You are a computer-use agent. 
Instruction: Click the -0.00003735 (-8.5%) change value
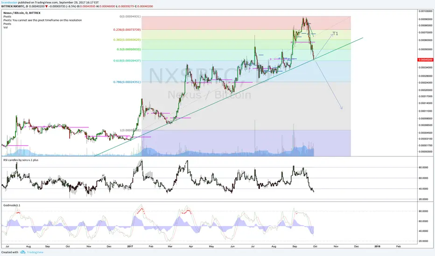click(62, 6)
